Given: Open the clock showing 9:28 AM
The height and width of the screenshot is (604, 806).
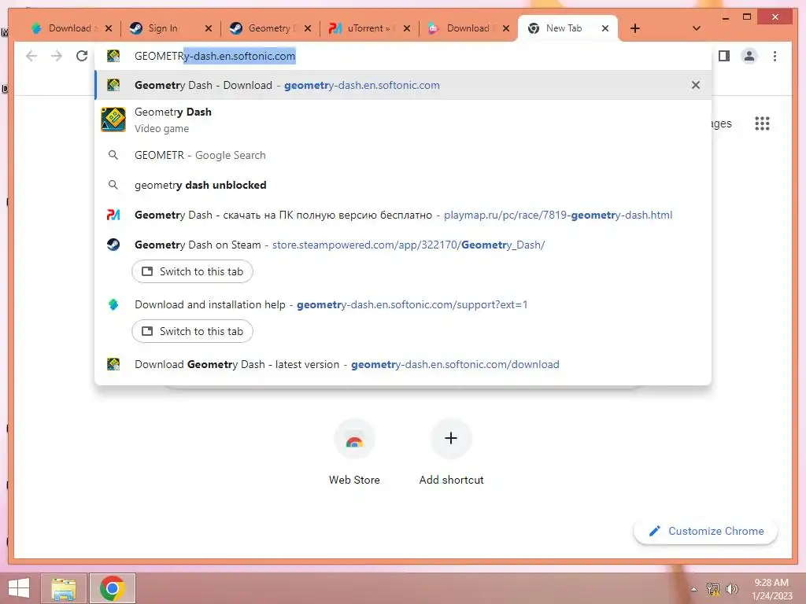Looking at the screenshot, I should (x=771, y=589).
